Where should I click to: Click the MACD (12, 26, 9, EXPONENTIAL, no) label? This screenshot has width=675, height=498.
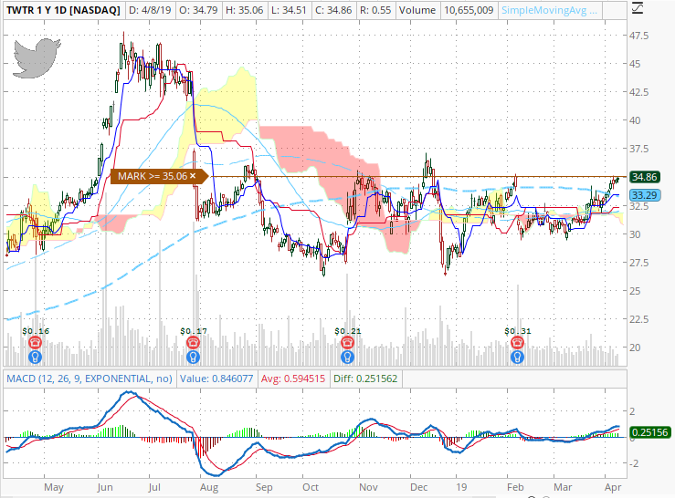[x=90, y=379]
